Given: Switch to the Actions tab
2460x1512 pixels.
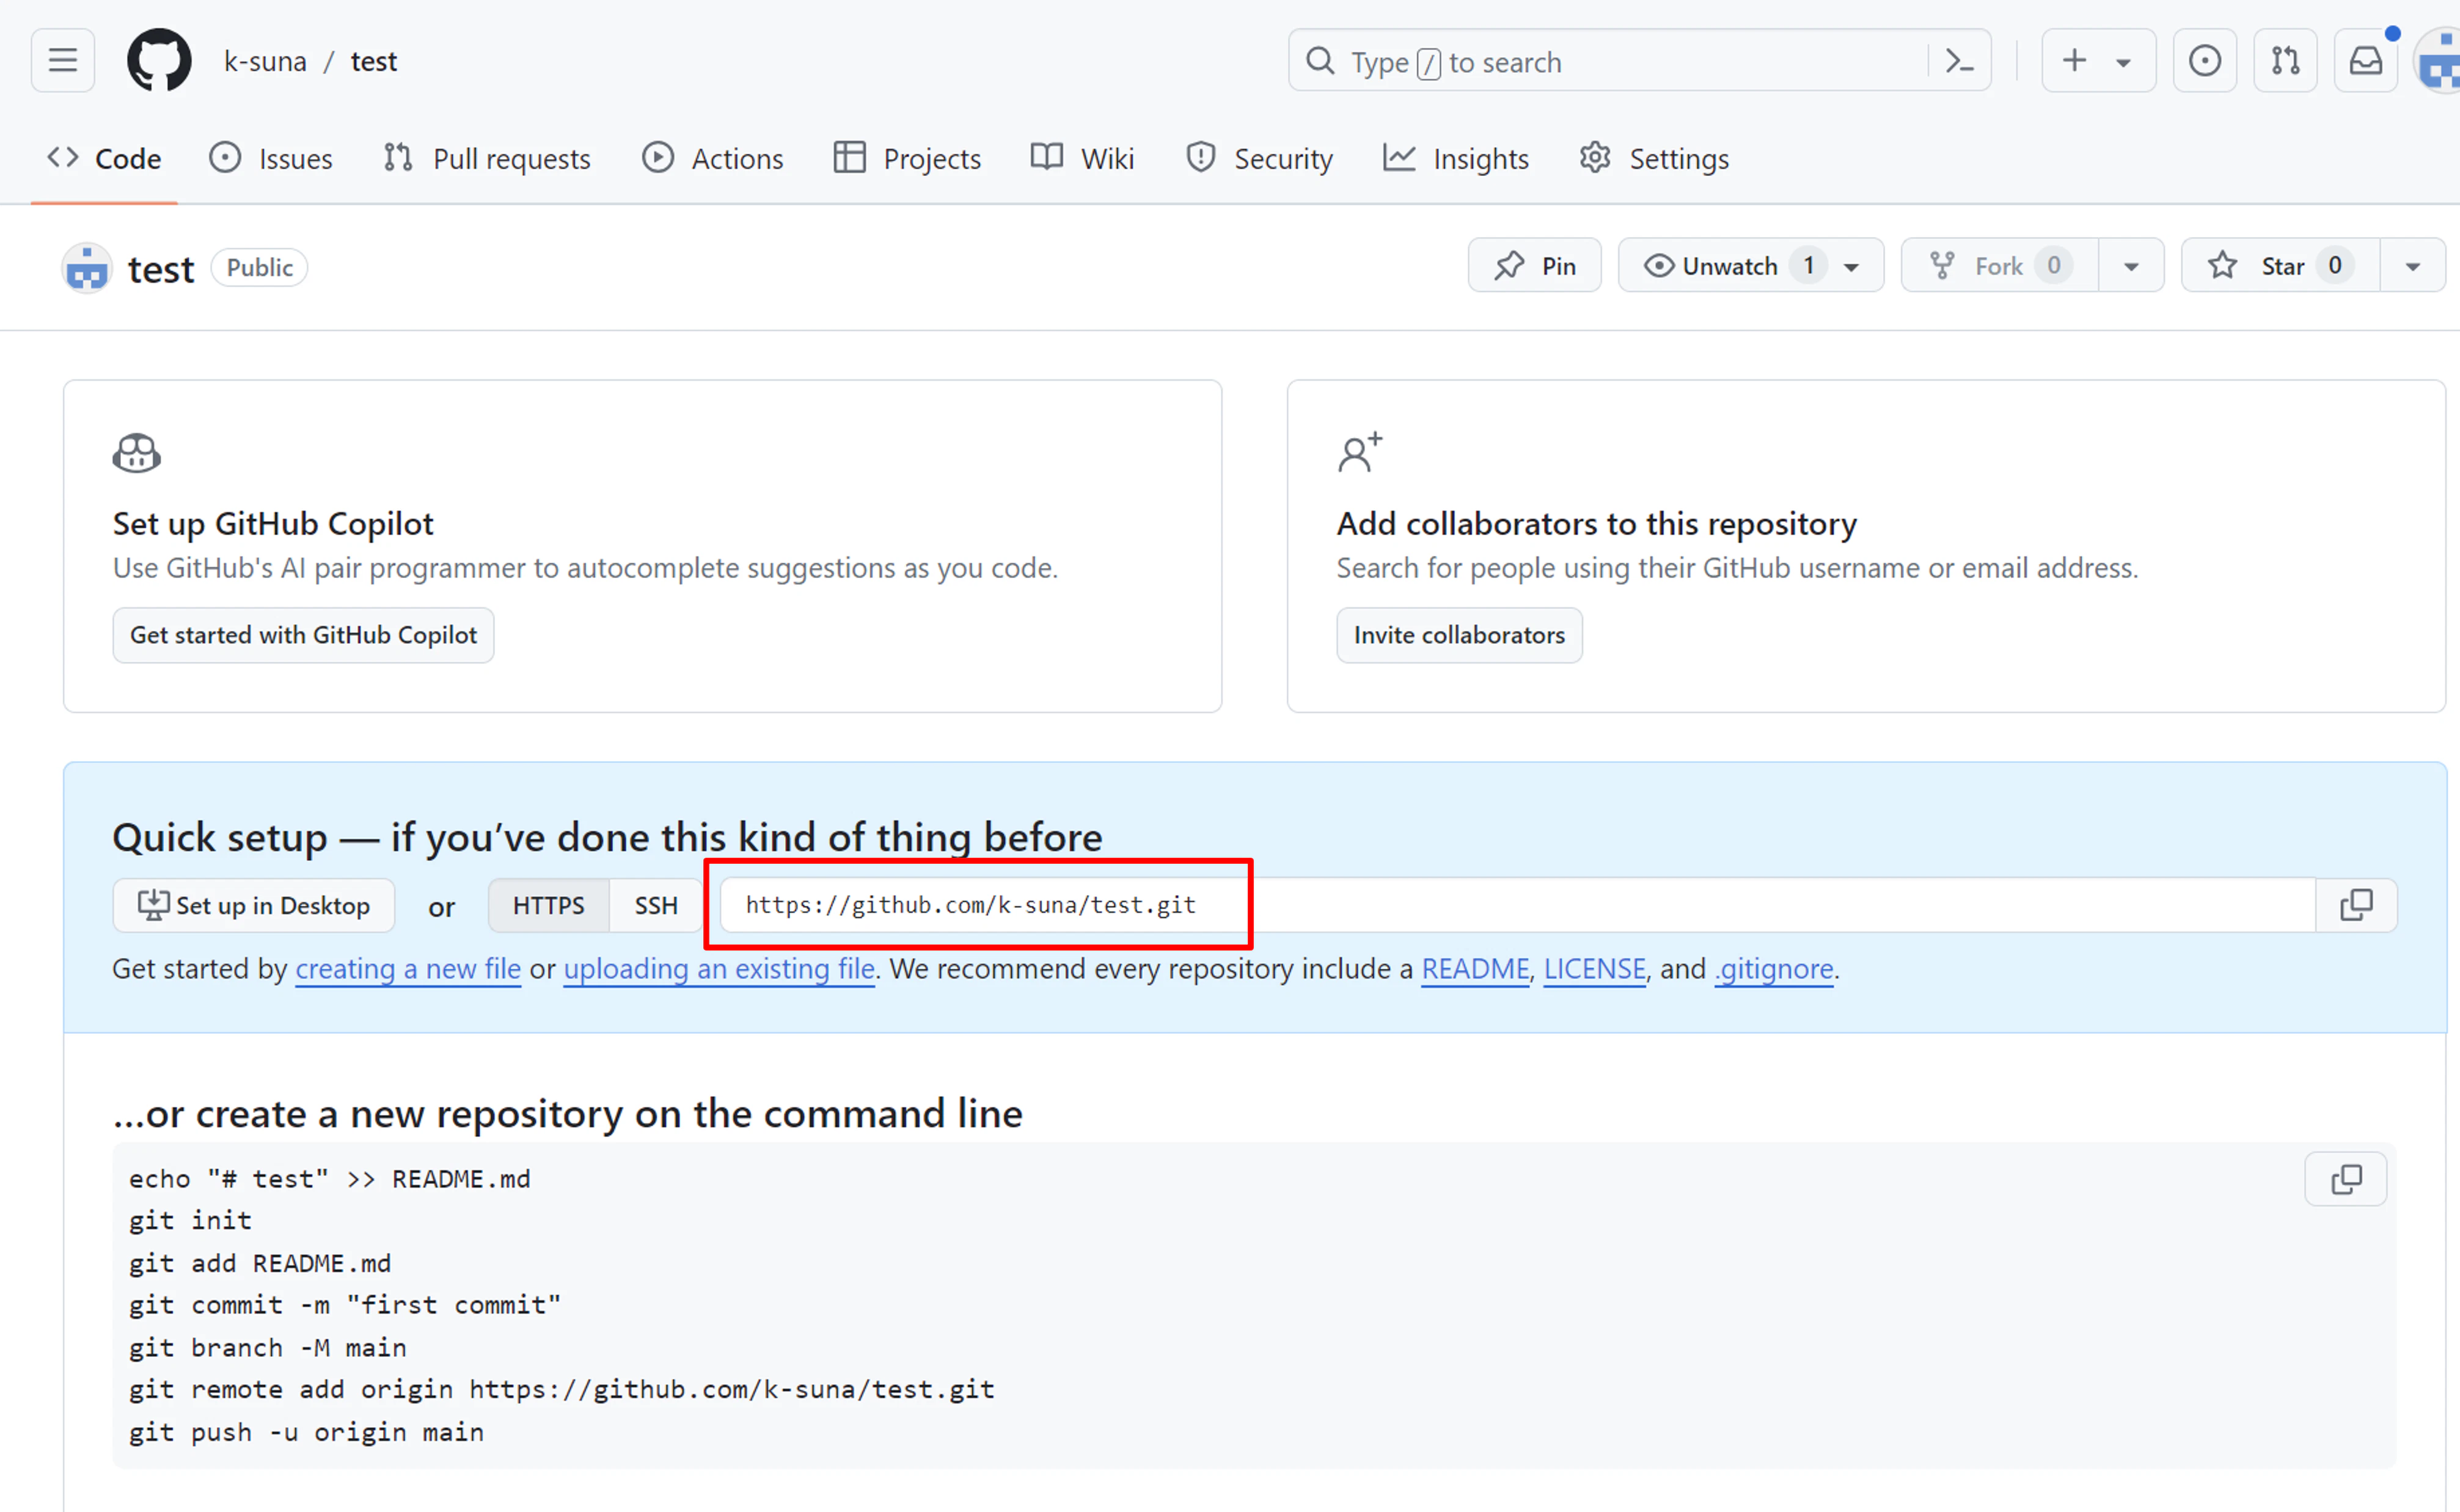Looking at the screenshot, I should (x=712, y=158).
